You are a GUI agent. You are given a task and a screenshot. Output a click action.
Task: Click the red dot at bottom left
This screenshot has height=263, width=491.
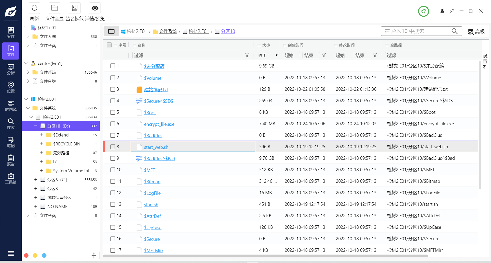click(26, 255)
